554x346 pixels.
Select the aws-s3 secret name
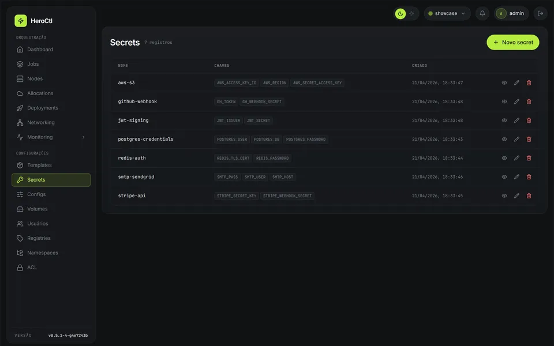(126, 82)
